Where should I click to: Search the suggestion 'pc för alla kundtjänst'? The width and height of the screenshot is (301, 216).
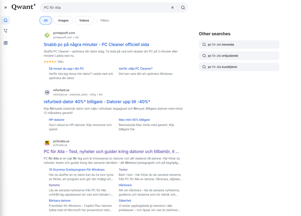(239, 67)
